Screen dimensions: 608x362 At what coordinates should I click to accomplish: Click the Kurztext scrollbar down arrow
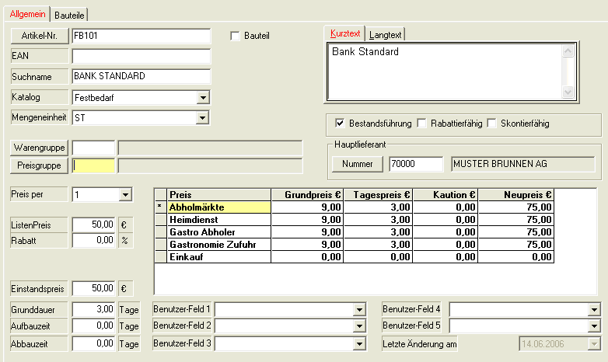(x=568, y=92)
